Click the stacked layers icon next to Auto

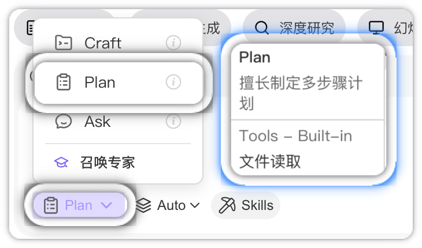143,205
